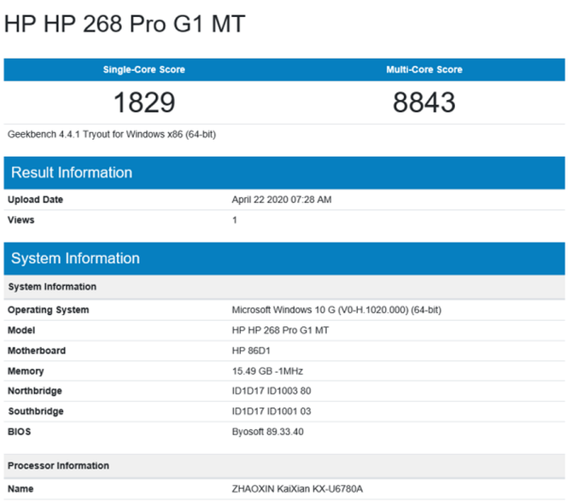Image resolution: width=572 pixels, height=501 pixels.
Task: Select the Multi-Core Score header
Action: 424,70
